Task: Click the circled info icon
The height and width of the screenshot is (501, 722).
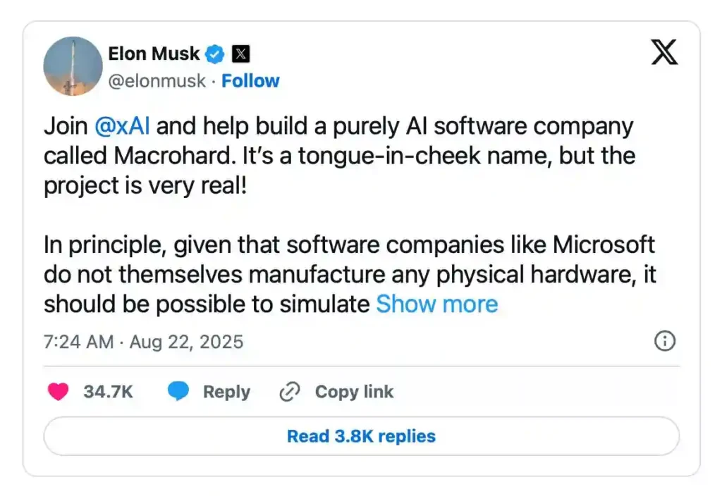Action: click(665, 342)
